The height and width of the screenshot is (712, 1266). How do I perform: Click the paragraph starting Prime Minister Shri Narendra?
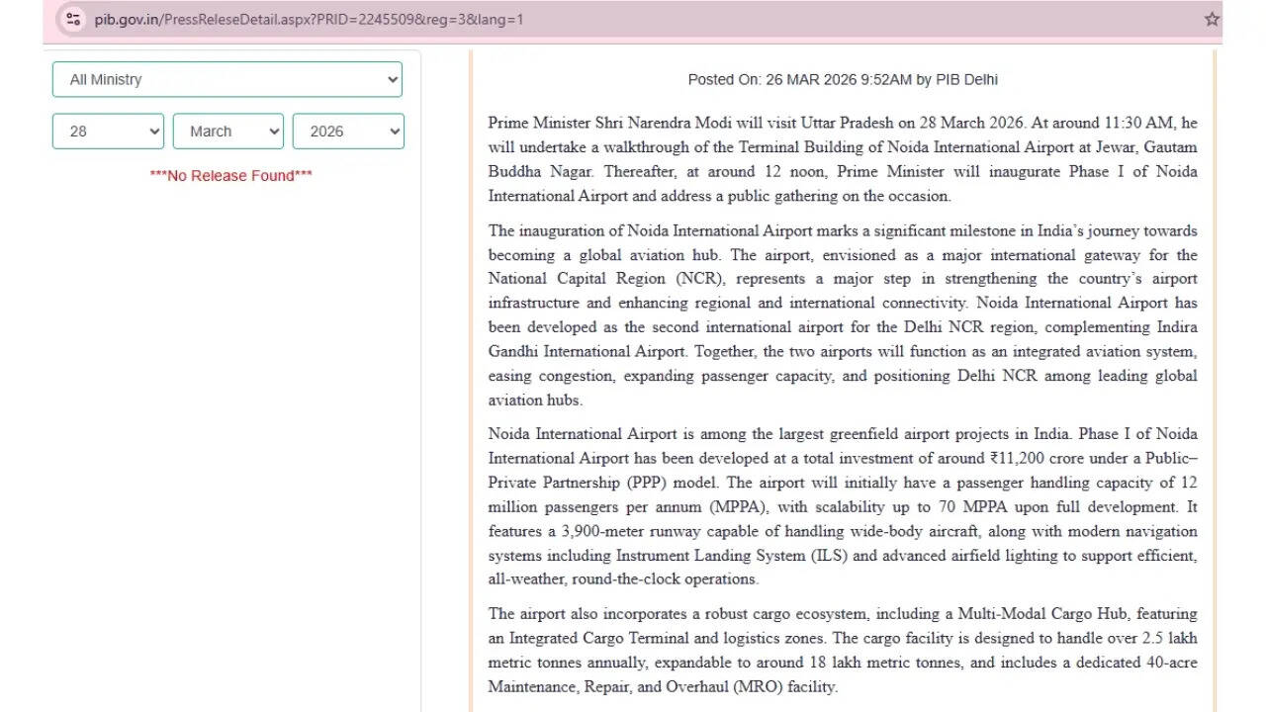[x=842, y=159]
